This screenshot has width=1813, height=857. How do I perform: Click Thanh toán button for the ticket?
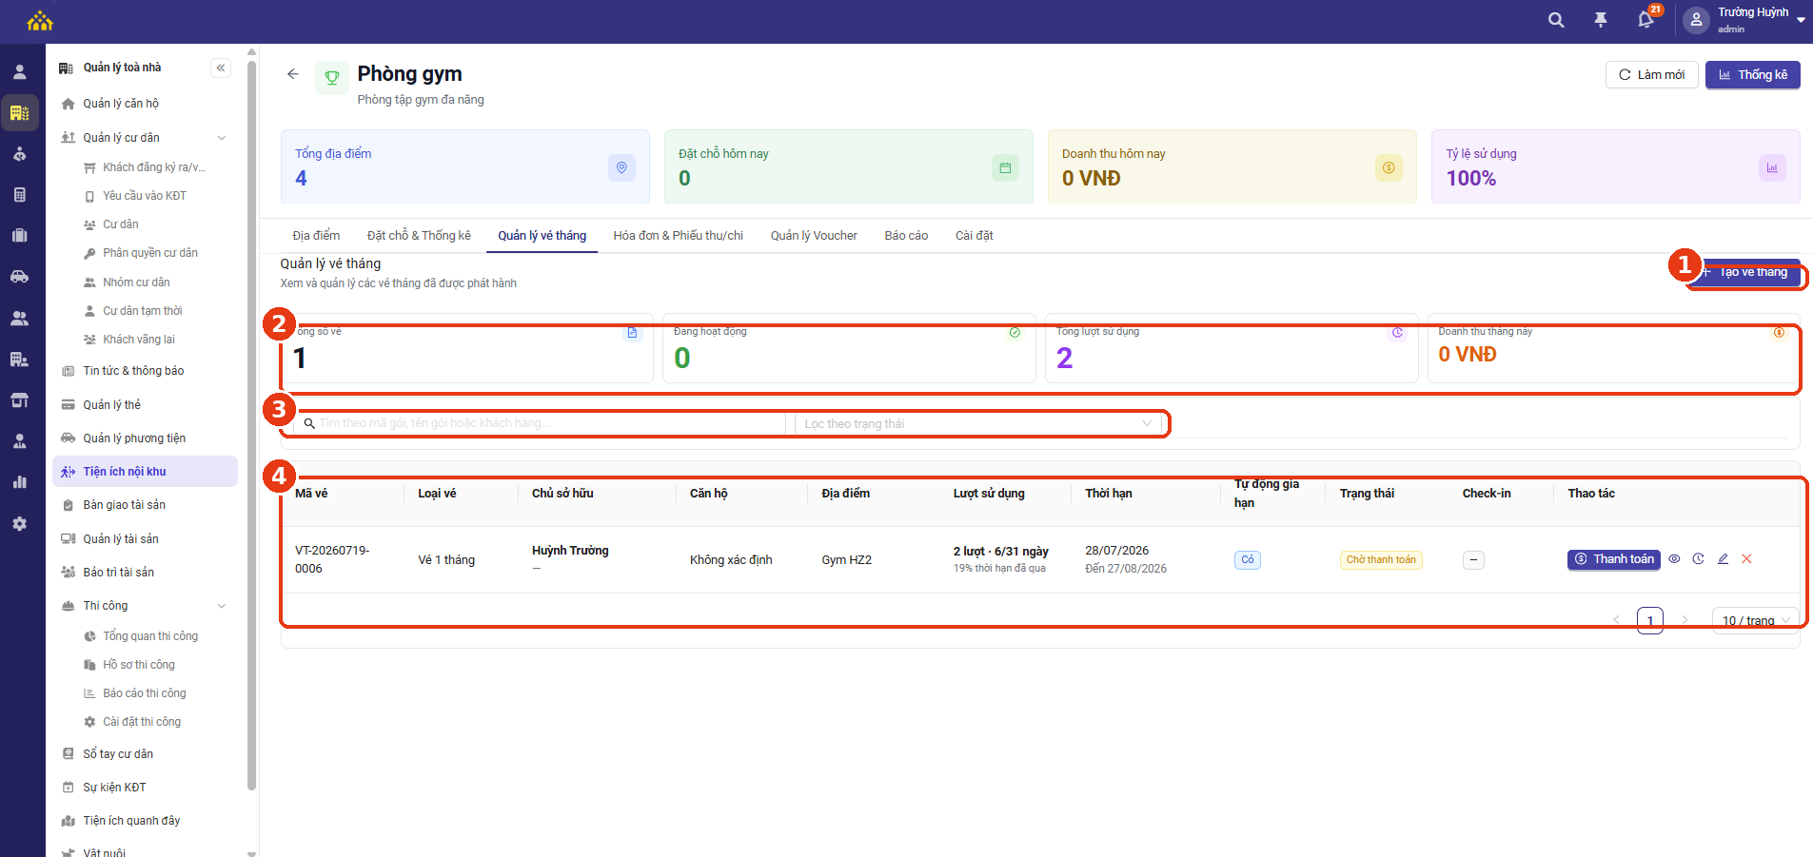1614,559
